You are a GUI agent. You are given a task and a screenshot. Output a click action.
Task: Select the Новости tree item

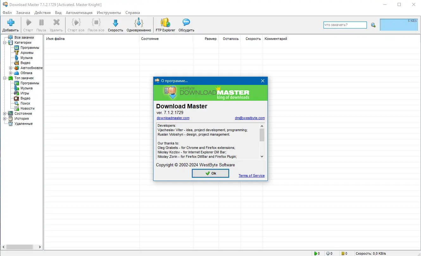28,108
